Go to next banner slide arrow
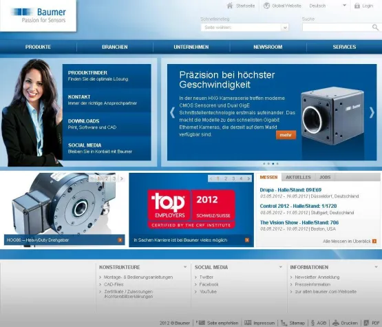This screenshot has height=327, width=382. pyautogui.click(x=372, y=113)
